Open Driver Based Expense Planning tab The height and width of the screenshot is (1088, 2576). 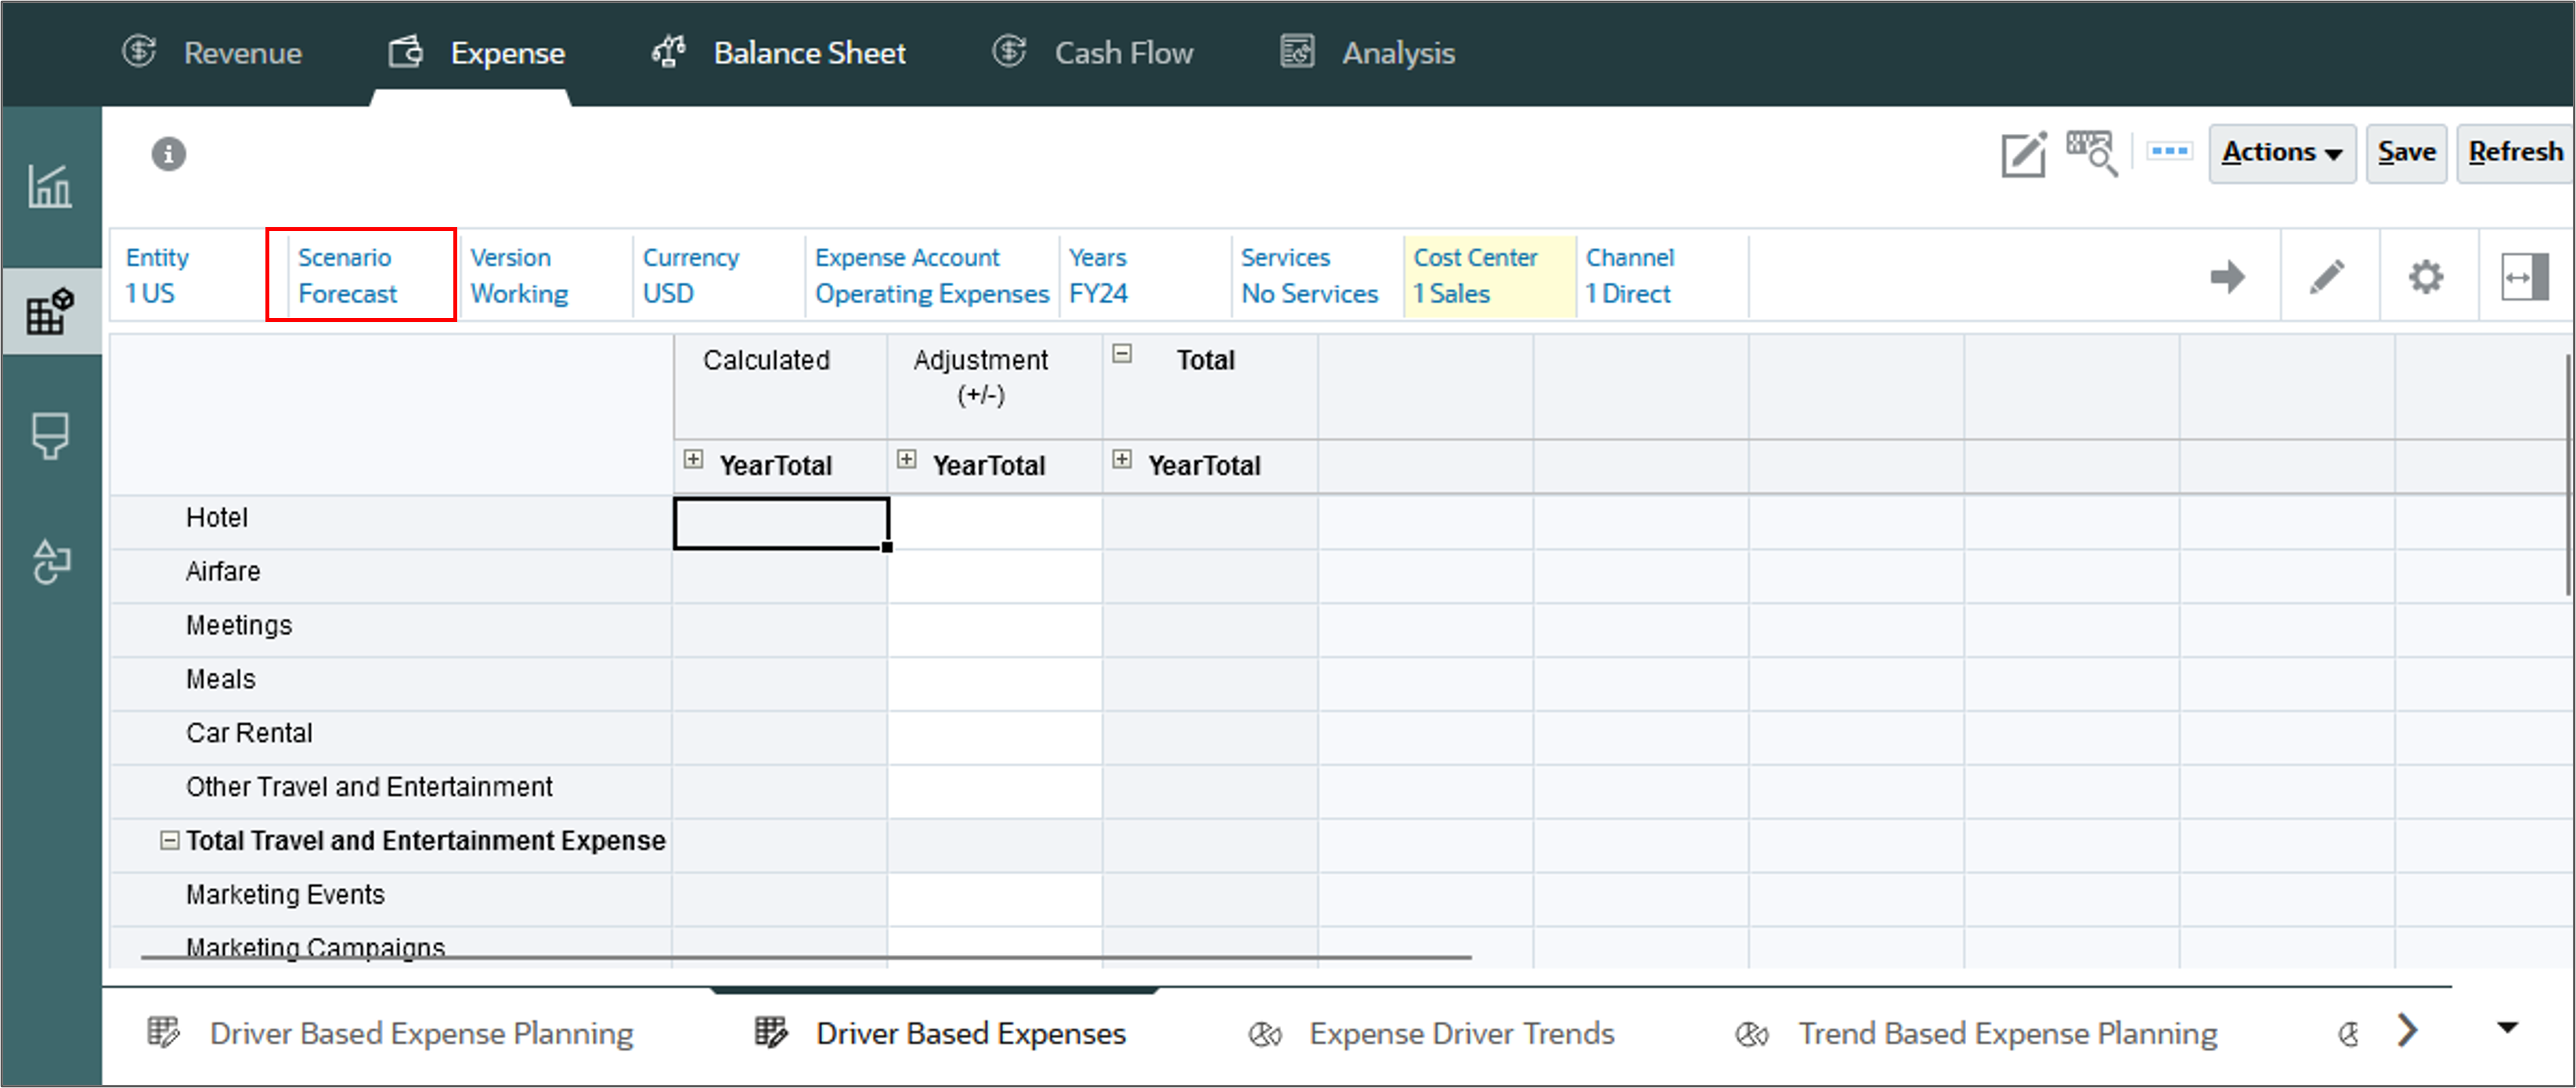pyautogui.click(x=390, y=1033)
